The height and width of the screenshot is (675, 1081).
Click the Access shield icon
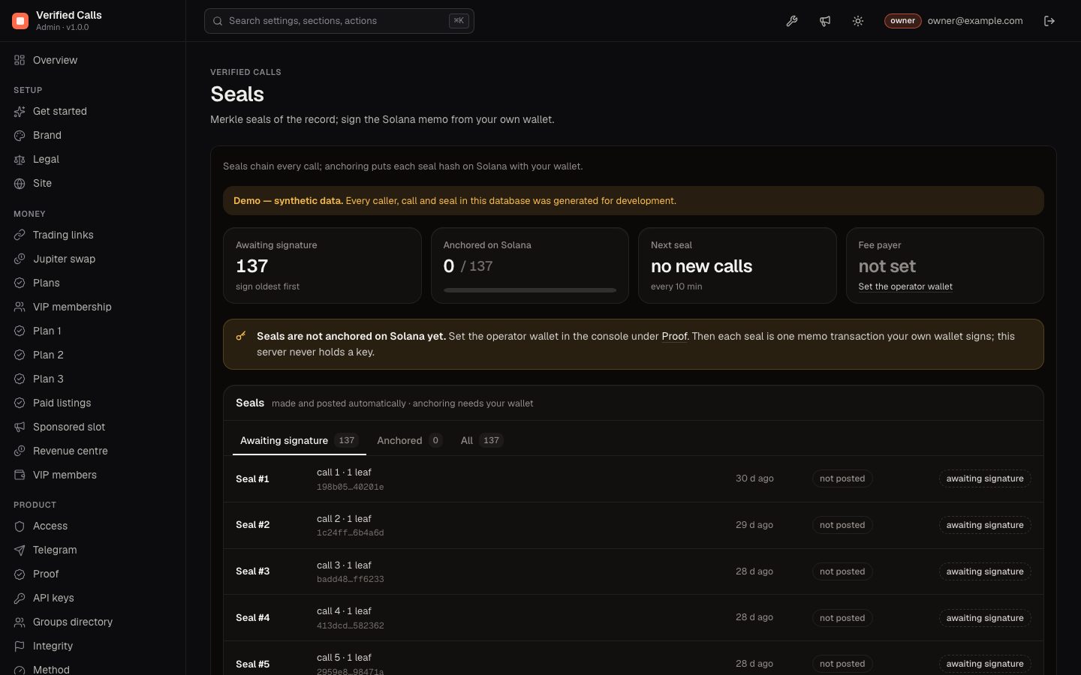(20, 526)
